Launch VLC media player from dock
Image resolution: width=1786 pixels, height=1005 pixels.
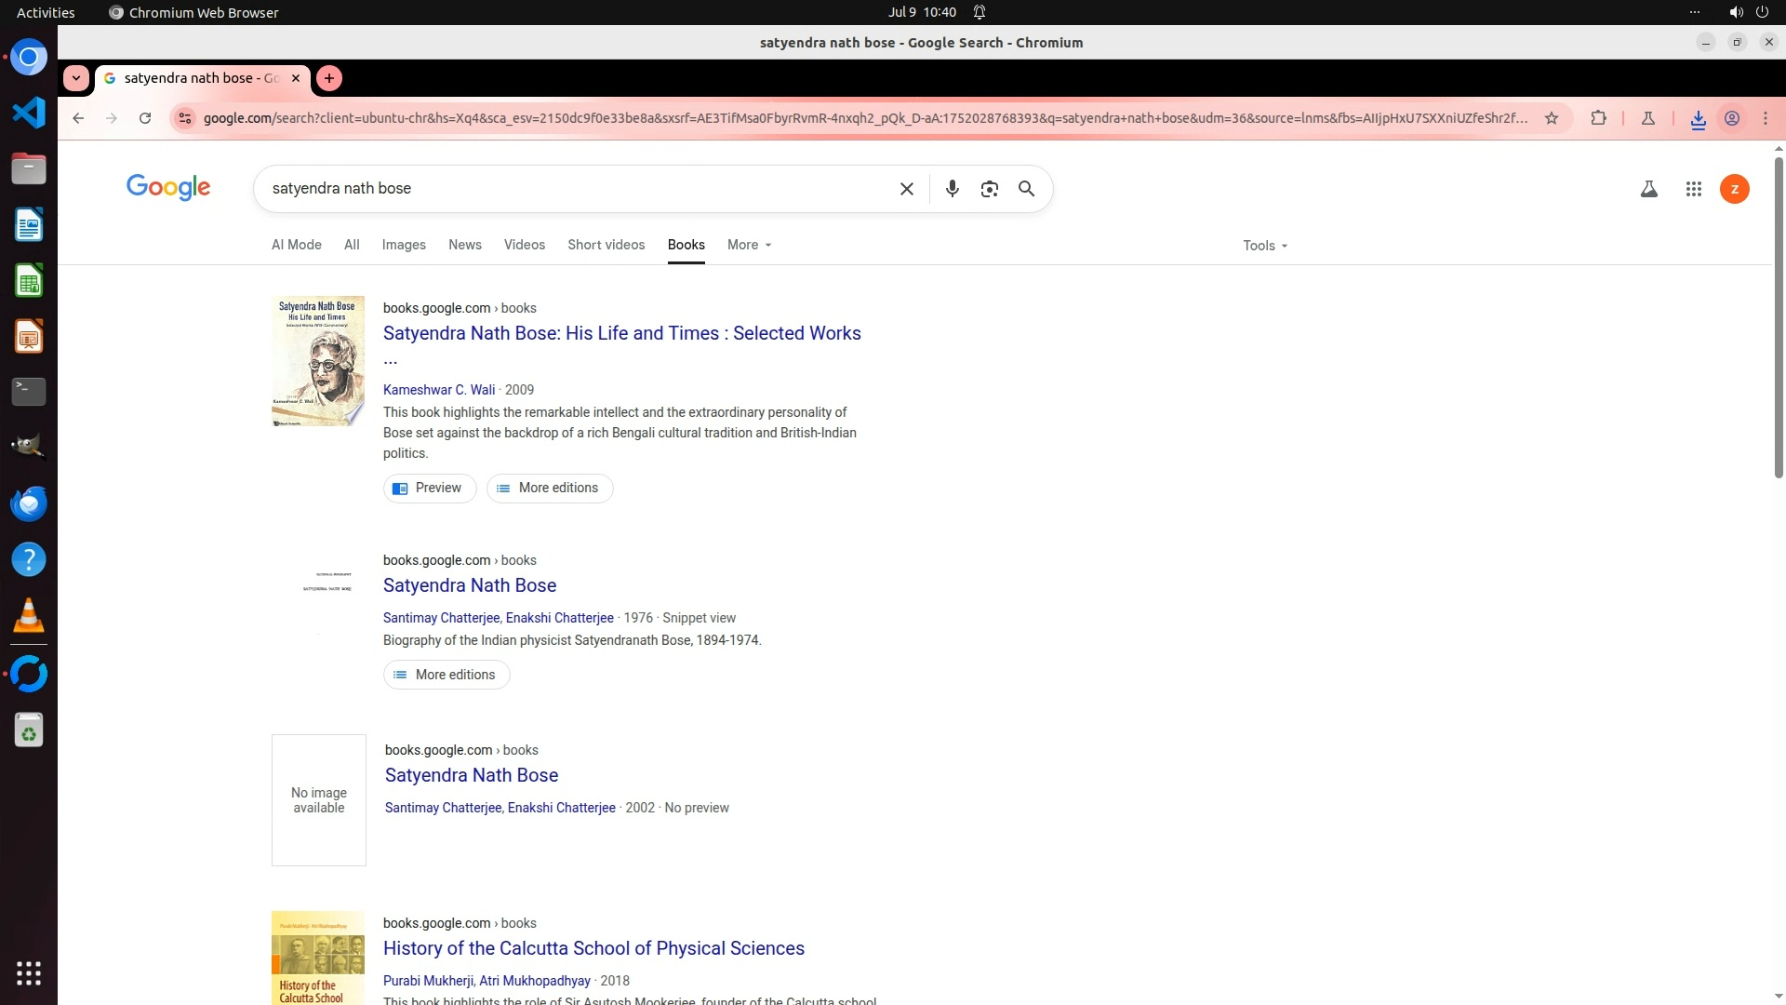point(28,615)
